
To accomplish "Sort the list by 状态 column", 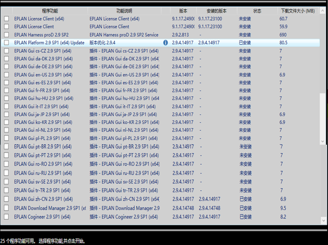I will [x=257, y=10].
